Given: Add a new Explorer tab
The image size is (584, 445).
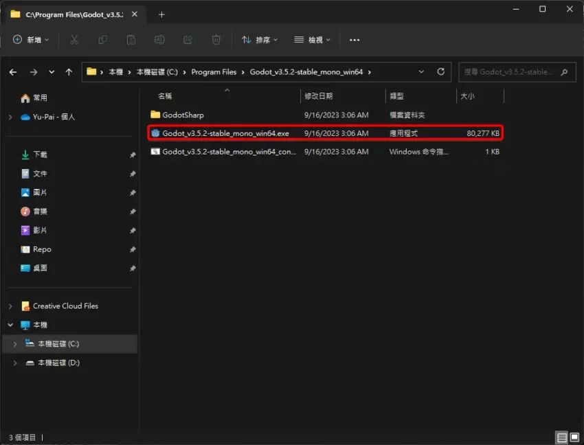Looking at the screenshot, I should tap(161, 14).
